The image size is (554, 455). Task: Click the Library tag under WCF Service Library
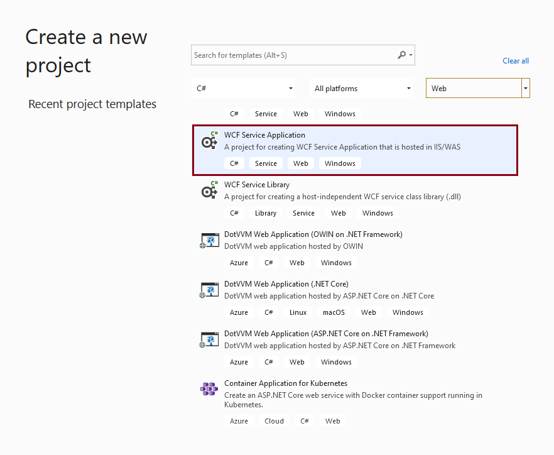[x=266, y=212]
